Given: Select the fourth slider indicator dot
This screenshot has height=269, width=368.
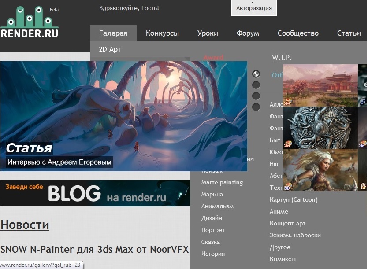Looking at the screenshot, I should (256, 107).
